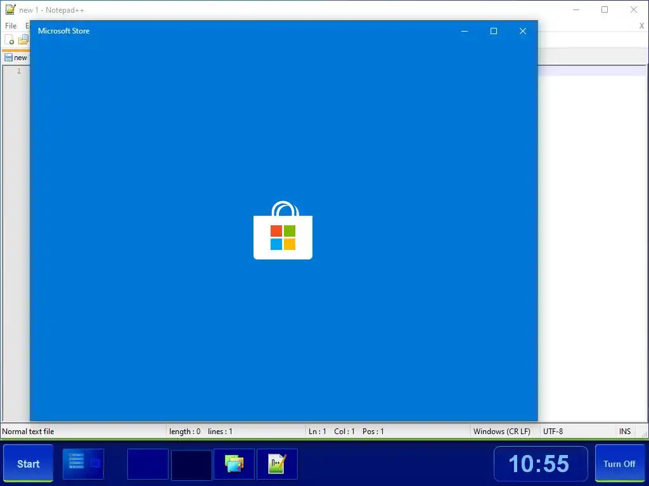
Task: Open the File menu in Notepad++
Action: (11, 25)
